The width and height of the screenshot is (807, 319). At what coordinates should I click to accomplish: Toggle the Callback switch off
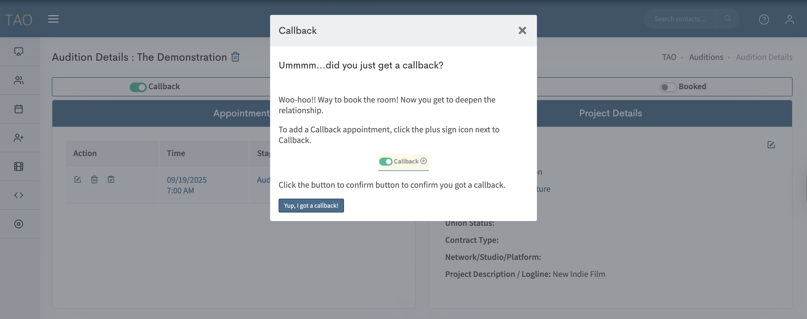click(138, 87)
